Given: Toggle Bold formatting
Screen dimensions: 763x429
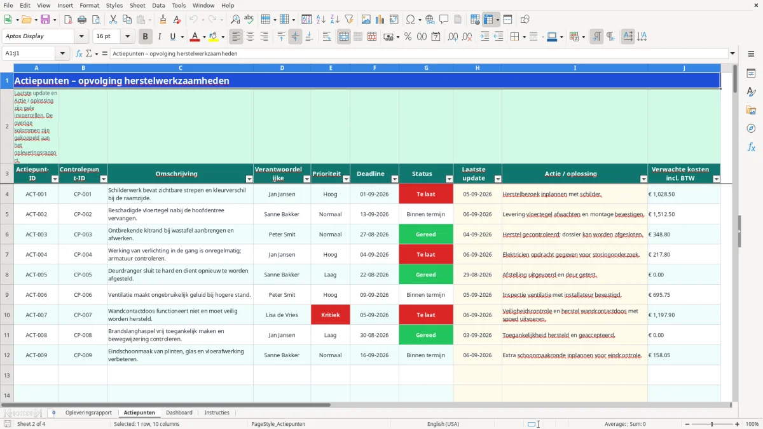Looking at the screenshot, I should pyautogui.click(x=145, y=37).
